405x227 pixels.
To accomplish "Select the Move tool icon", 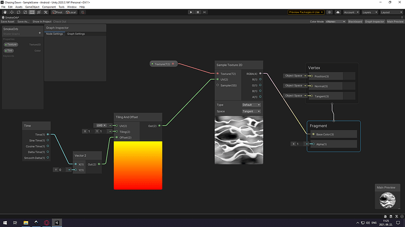I will [x=12, y=12].
